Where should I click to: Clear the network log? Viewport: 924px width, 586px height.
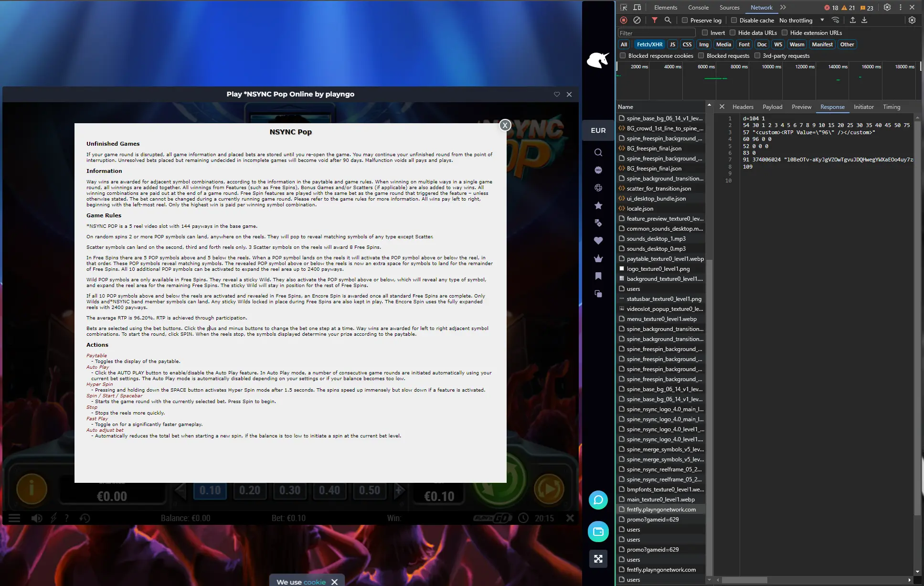tap(637, 20)
